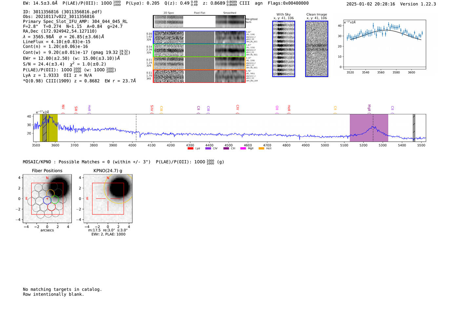Click the 'No matching targets in catalog.' text
Viewport: 459px width, 312px height.
click(x=62, y=289)
